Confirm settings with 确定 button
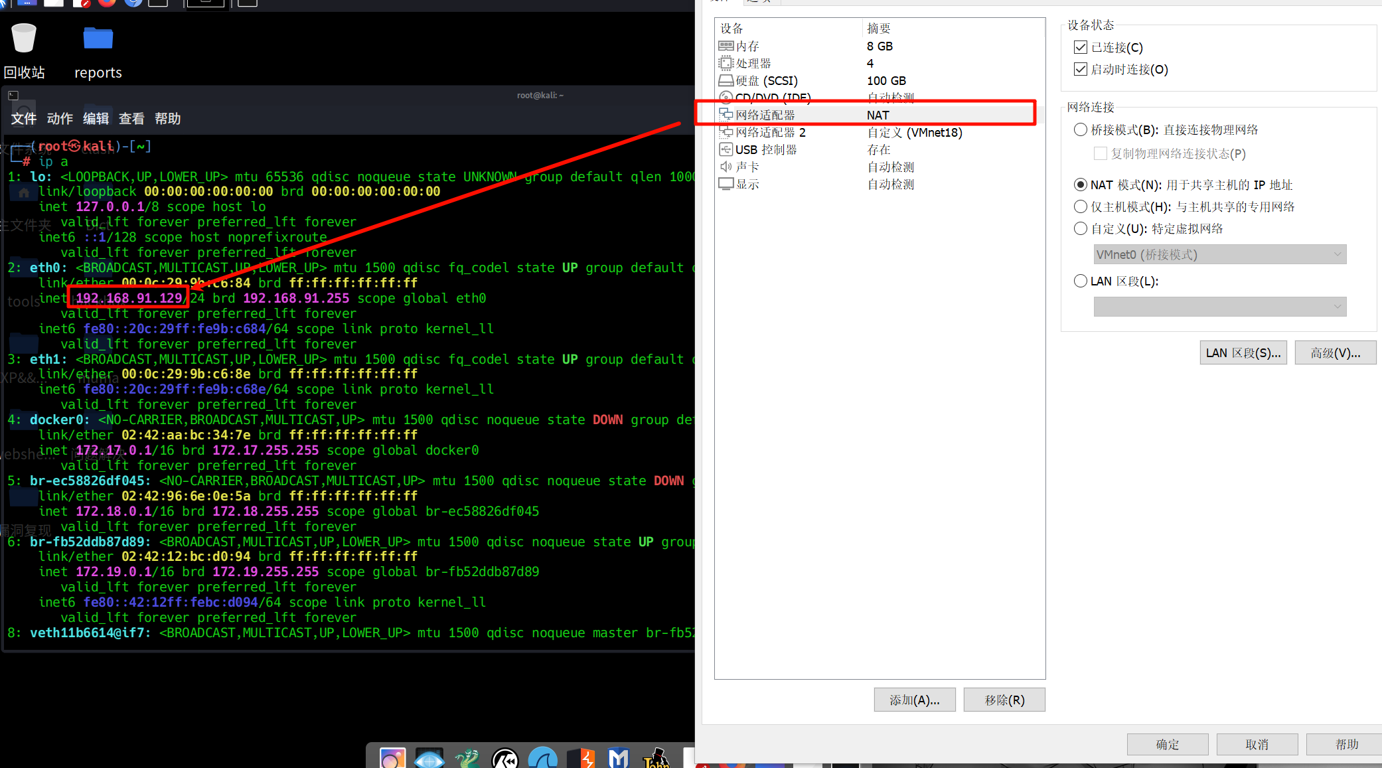The image size is (1382, 768). (1168, 744)
